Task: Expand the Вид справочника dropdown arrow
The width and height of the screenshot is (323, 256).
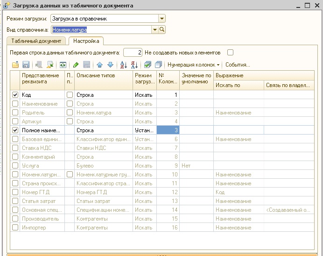Action: click(x=154, y=30)
